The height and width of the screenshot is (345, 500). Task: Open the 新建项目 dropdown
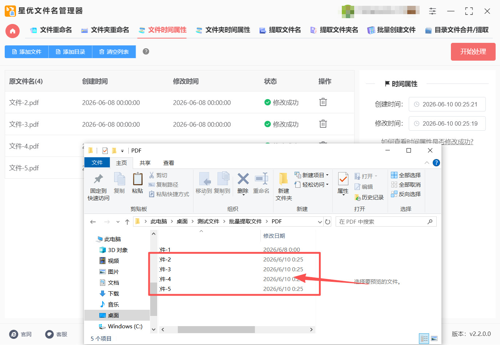(311, 175)
